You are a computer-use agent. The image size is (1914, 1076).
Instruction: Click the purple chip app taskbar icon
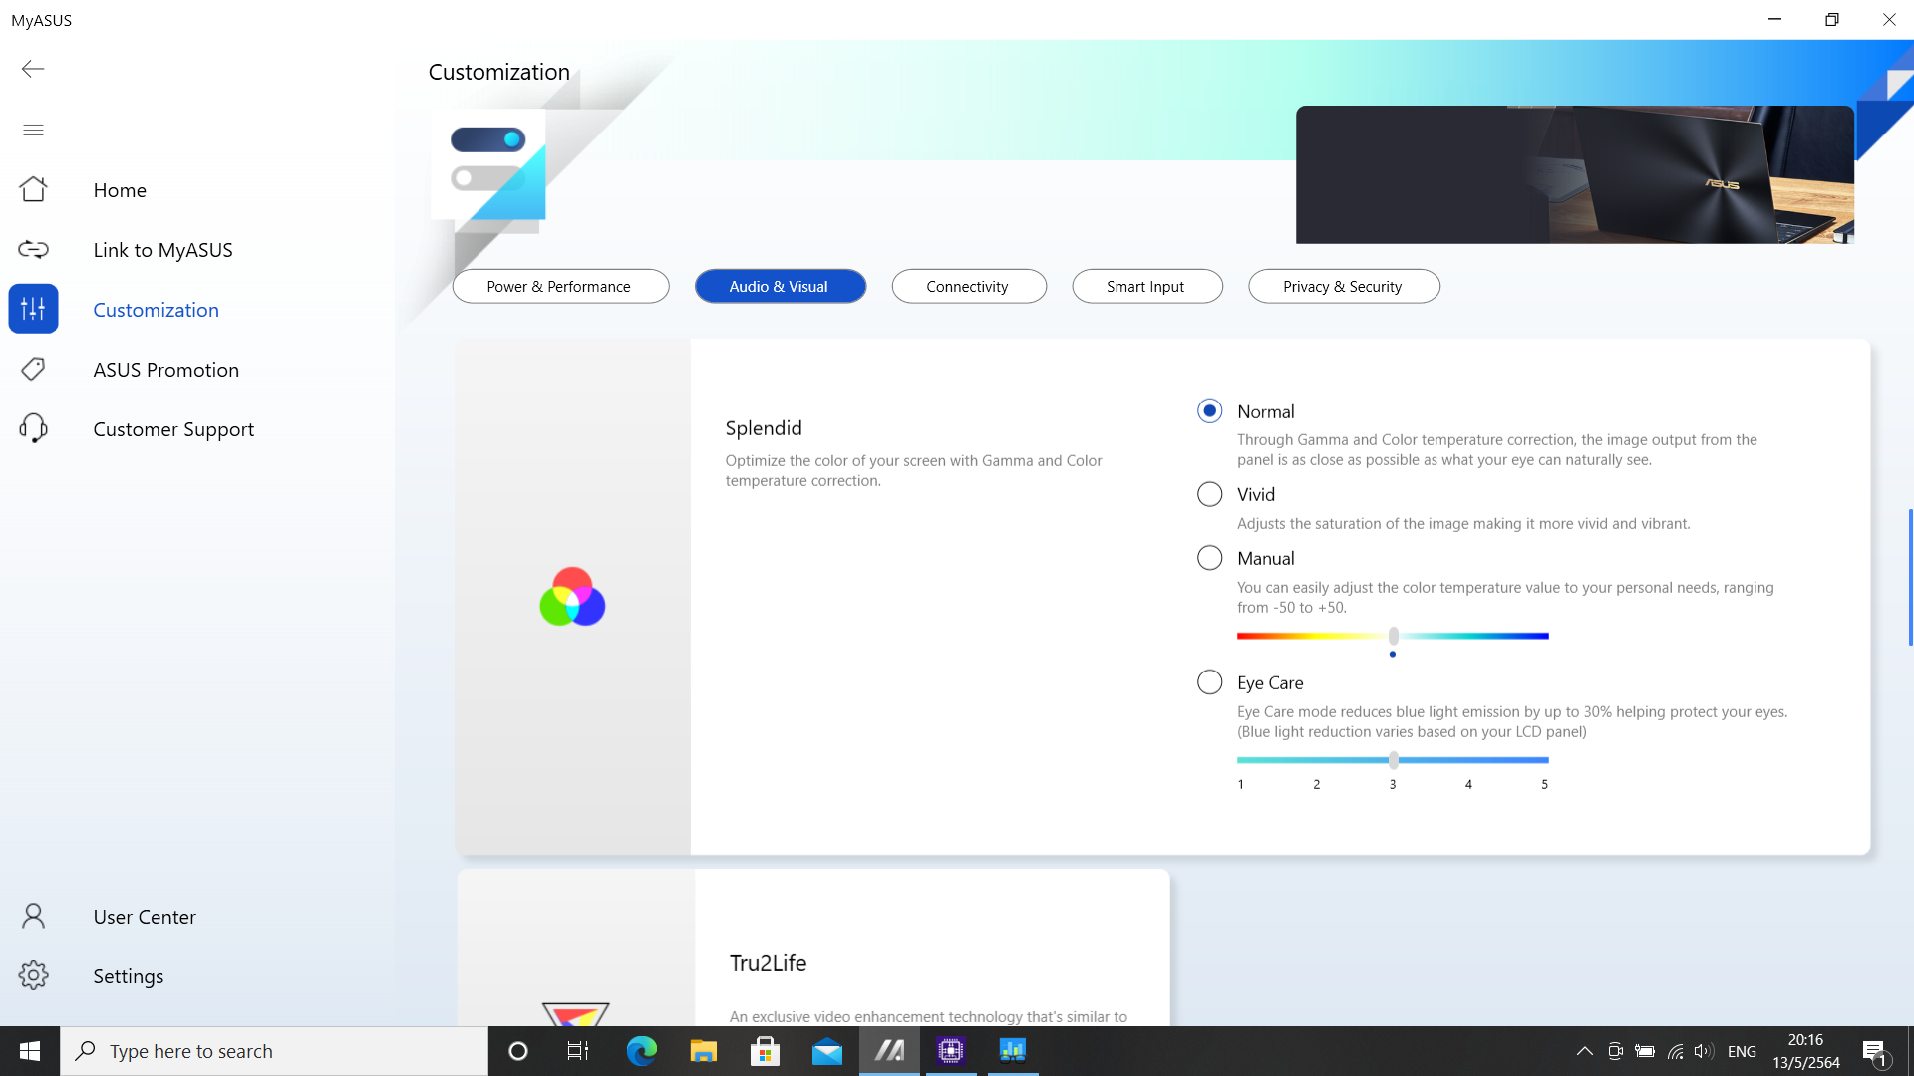point(951,1051)
